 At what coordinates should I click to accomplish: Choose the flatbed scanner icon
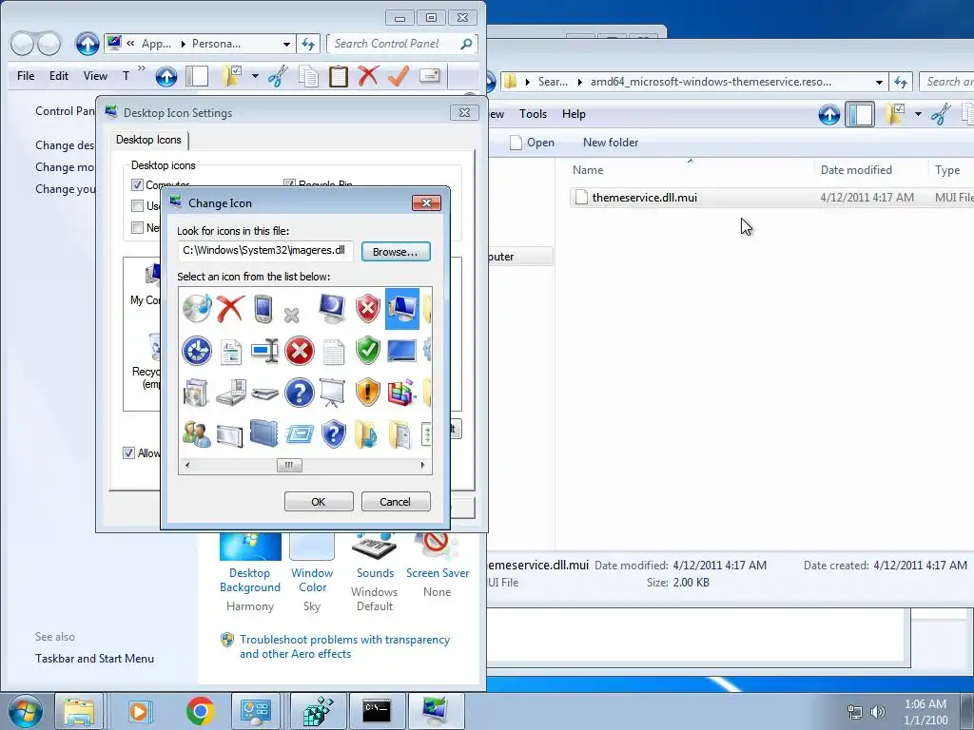coord(265,394)
